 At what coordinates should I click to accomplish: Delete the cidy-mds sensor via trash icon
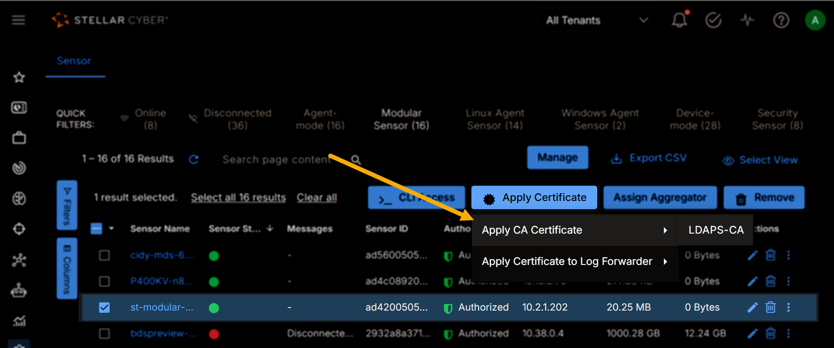pyautogui.click(x=770, y=255)
